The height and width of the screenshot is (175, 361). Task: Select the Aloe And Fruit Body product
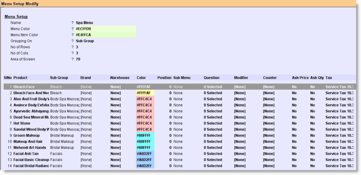click(31, 99)
